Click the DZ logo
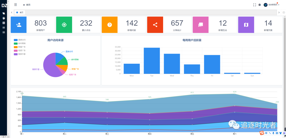This screenshot has height=138, width=286. (x=5, y=6)
